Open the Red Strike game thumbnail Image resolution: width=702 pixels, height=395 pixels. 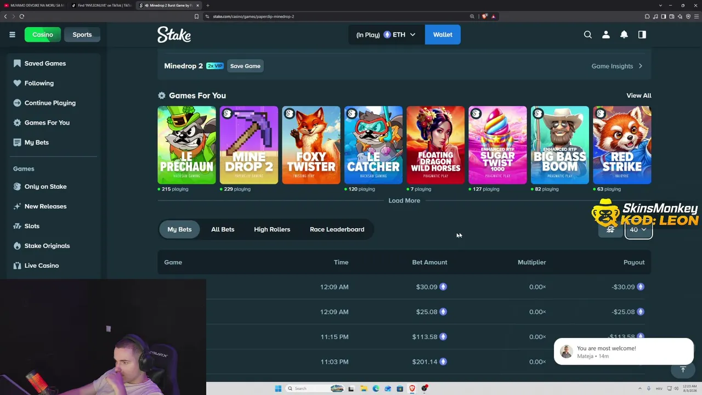coord(622,145)
